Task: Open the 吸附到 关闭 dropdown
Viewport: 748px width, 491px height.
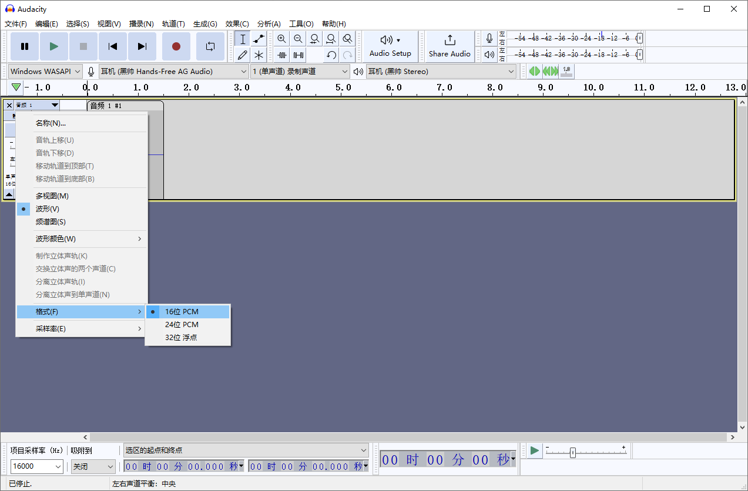Action: point(93,466)
